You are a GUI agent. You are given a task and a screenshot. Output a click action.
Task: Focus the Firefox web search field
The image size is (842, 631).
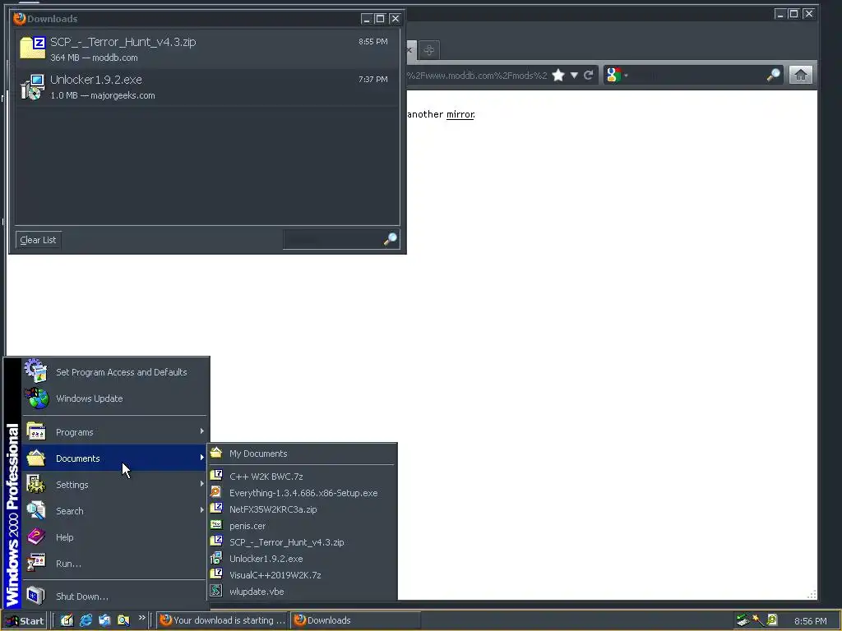pyautogui.click(x=697, y=75)
